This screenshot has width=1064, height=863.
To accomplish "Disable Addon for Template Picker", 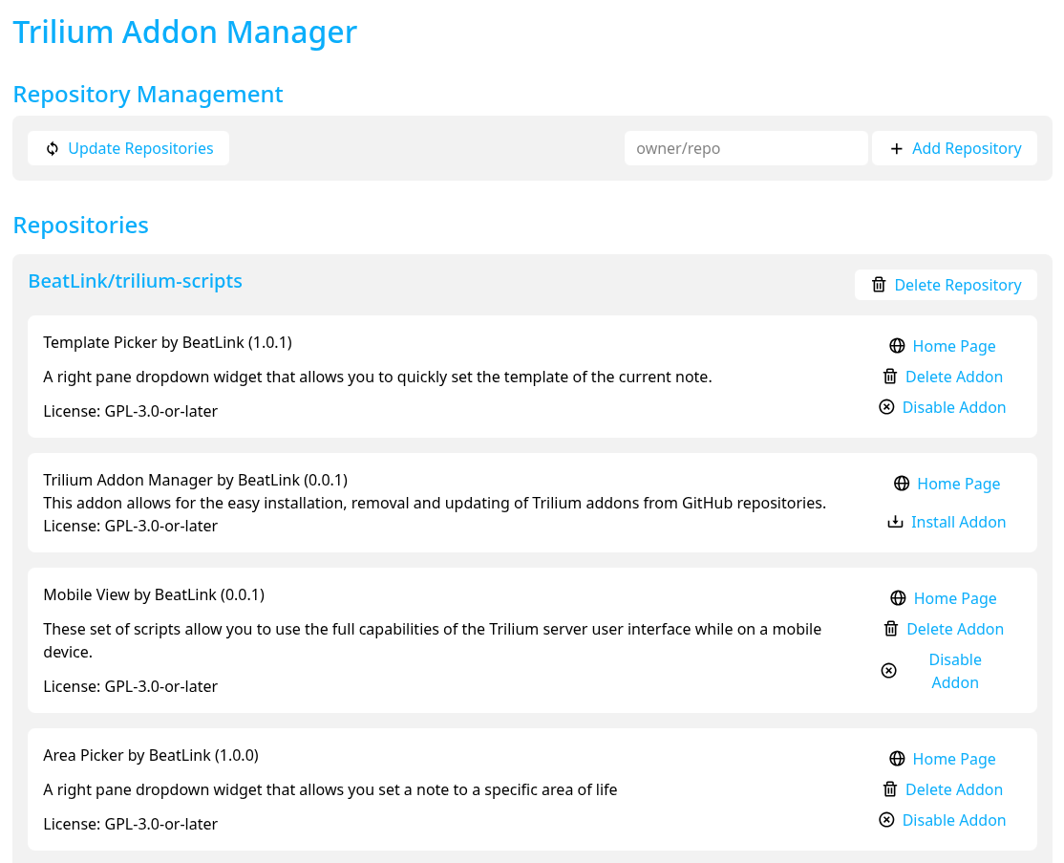I will (953, 407).
